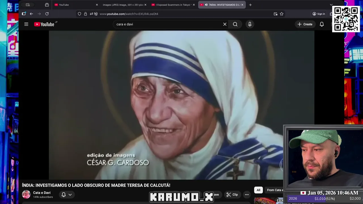Expand the subscription notification bell dropdown

(67, 195)
